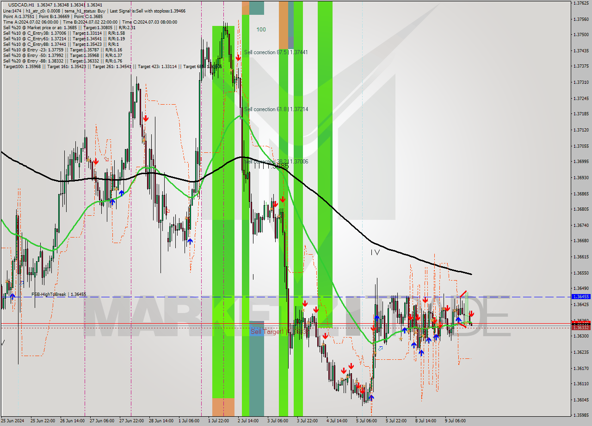Click the orange block at bottom near 1 Jul 22:00

[223, 407]
